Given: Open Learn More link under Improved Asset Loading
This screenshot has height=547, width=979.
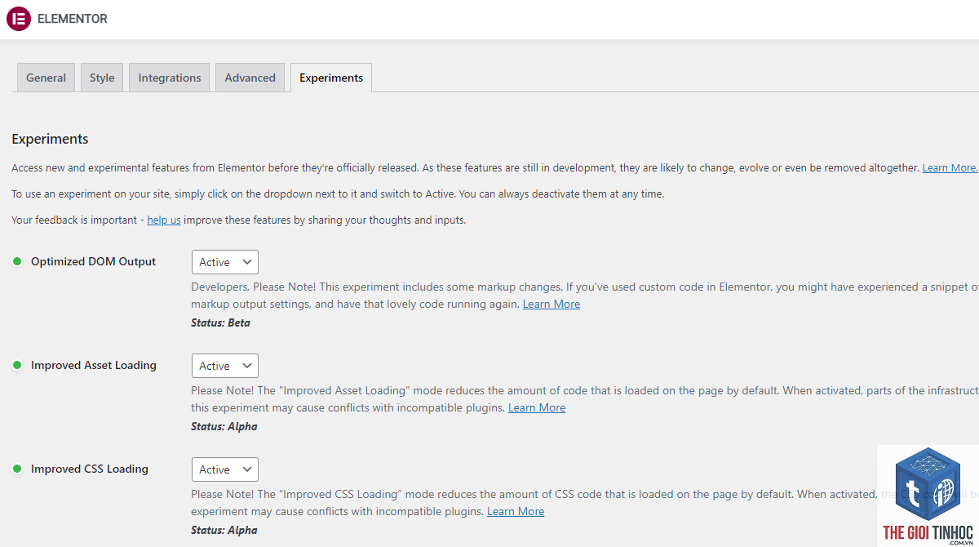Looking at the screenshot, I should pyautogui.click(x=537, y=407).
